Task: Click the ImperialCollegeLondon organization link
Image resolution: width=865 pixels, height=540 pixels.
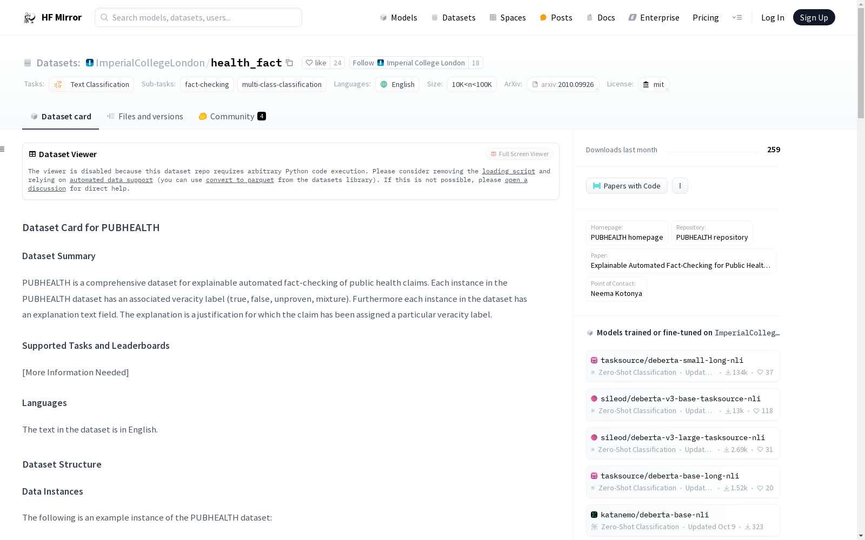Action: click(x=150, y=63)
